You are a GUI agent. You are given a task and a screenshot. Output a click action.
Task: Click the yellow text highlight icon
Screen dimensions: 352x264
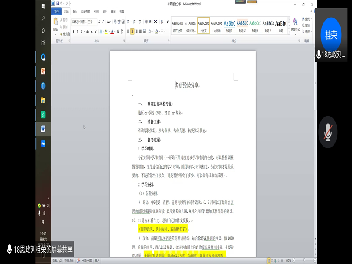click(106, 32)
